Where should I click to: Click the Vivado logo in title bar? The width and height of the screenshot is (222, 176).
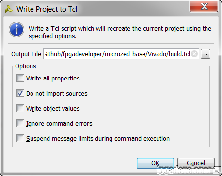click(x=9, y=9)
